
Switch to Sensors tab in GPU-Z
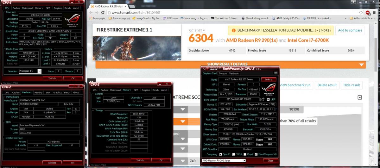pos(223,73)
